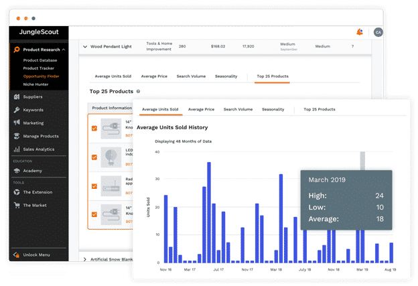Select front panel Average Units Sold tab

point(160,109)
